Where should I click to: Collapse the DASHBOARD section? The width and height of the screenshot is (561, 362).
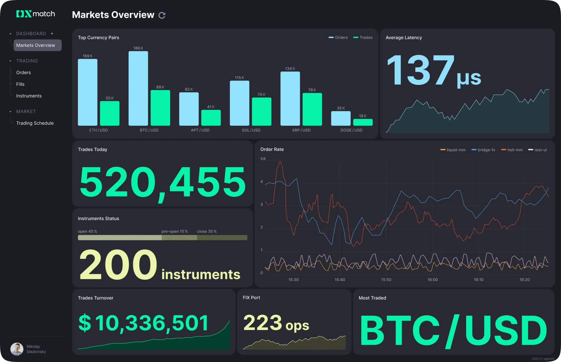click(10, 33)
